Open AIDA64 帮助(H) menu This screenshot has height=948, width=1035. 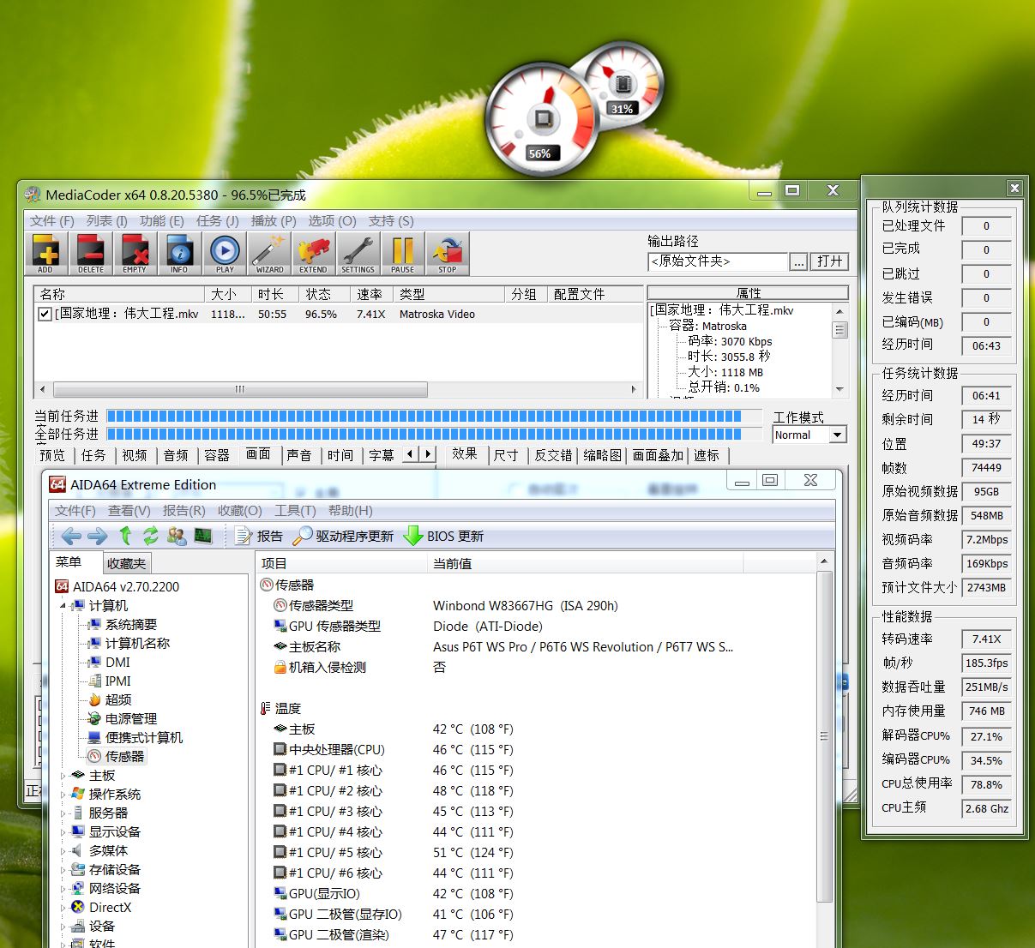click(351, 511)
